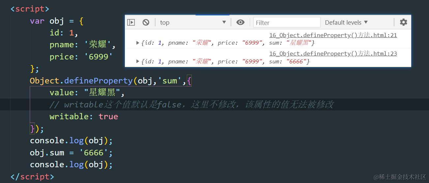The height and width of the screenshot is (183, 429).
Task: Open the 'top' JavaScript context dropdown
Action: [193, 22]
